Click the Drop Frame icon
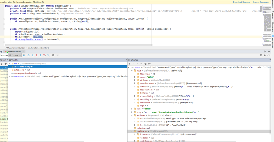 point(45,55)
